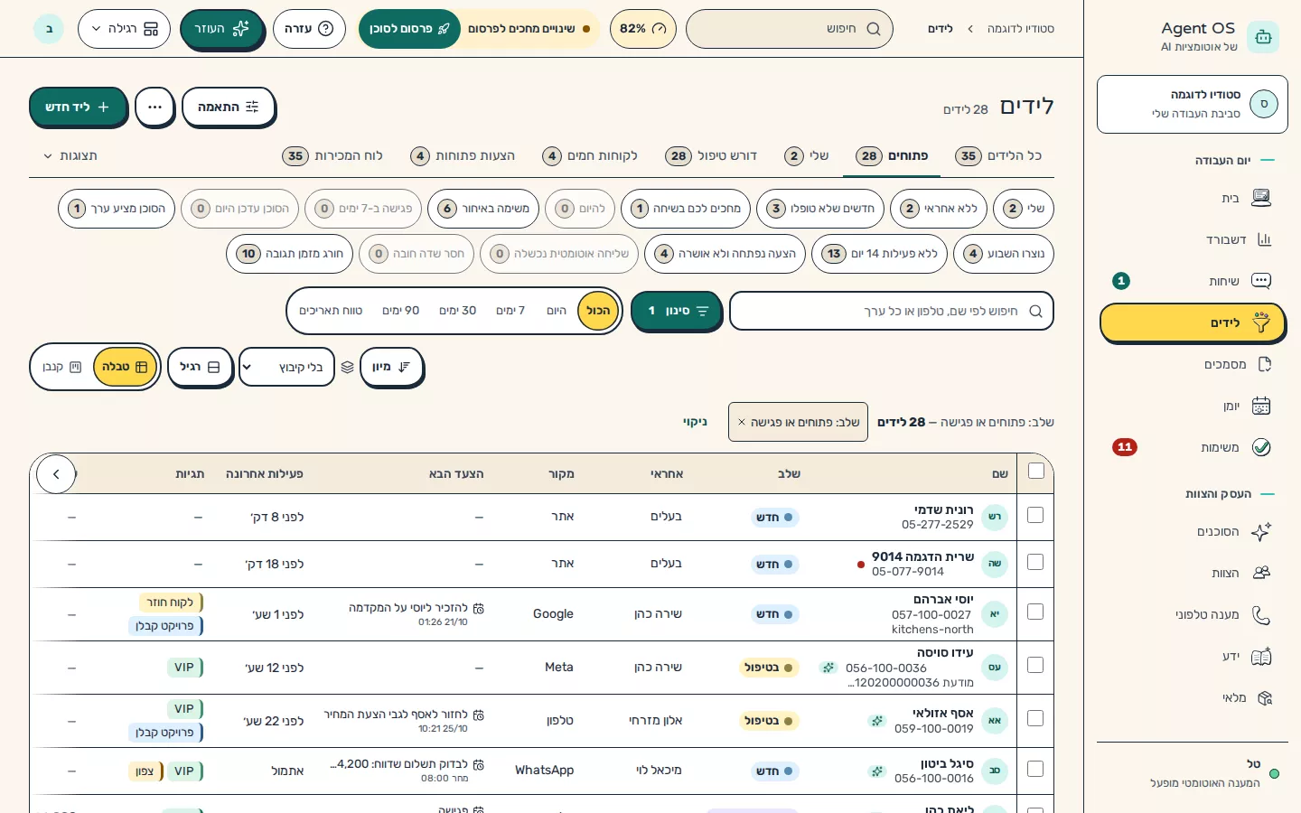1301x813 pixels.
Task: Open the more options ellipsis button
Action: [x=154, y=107]
